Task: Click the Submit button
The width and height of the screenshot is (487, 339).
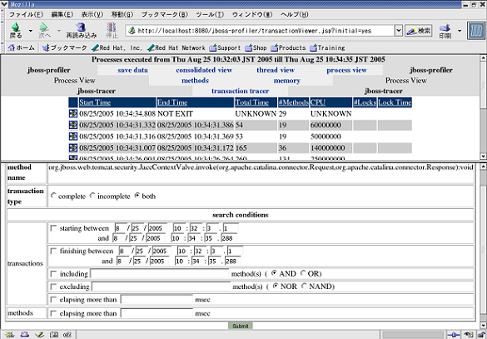Action: [x=241, y=326]
